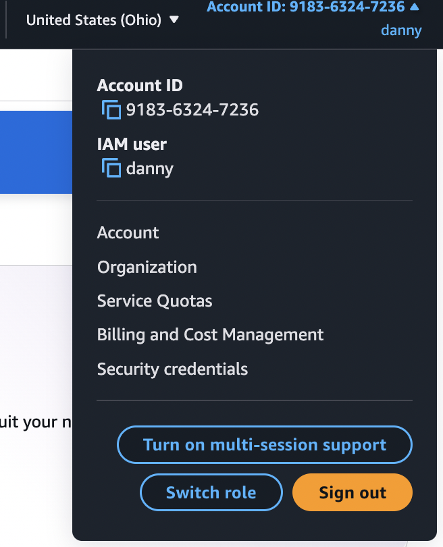443x547 pixels.
Task: Copy the IAM user name danny
Action: point(111,168)
